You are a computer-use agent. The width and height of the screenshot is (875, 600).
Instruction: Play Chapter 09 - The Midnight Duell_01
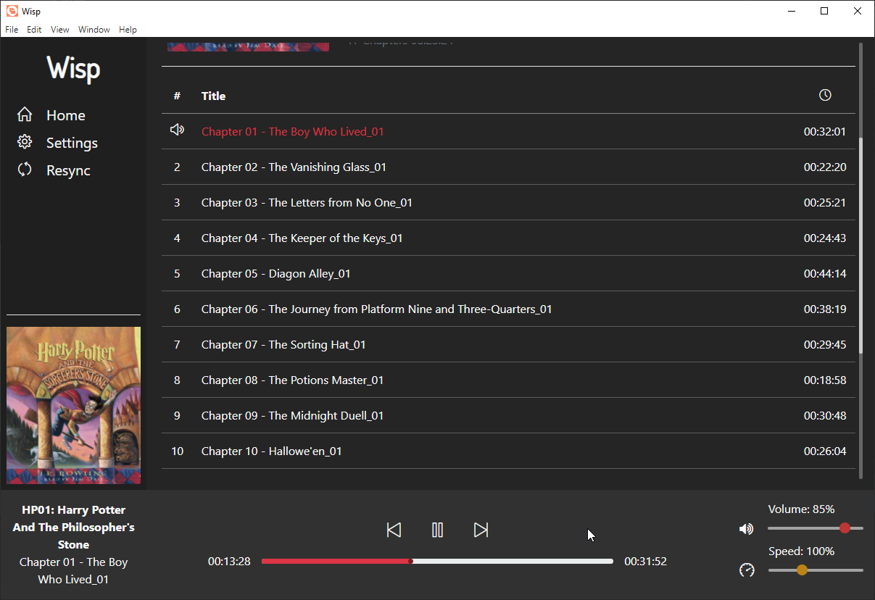pos(508,415)
